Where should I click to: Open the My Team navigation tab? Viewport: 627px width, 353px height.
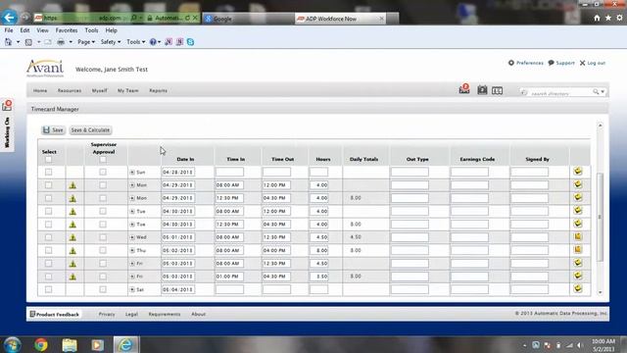[x=128, y=91]
